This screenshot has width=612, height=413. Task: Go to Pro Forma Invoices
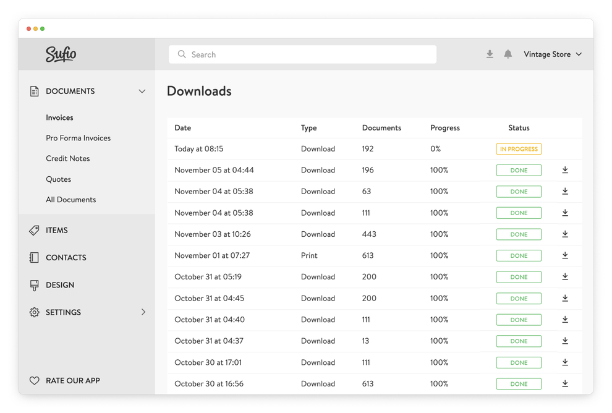(x=78, y=138)
